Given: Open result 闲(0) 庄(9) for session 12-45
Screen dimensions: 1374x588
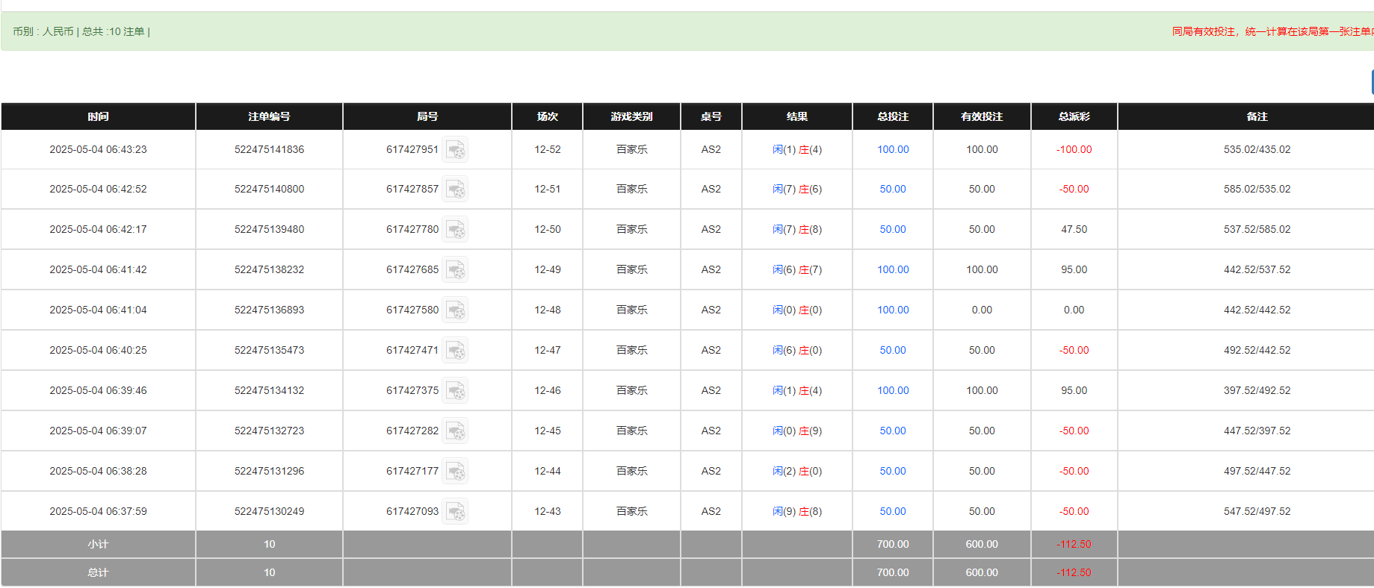Looking at the screenshot, I should 796,431.
